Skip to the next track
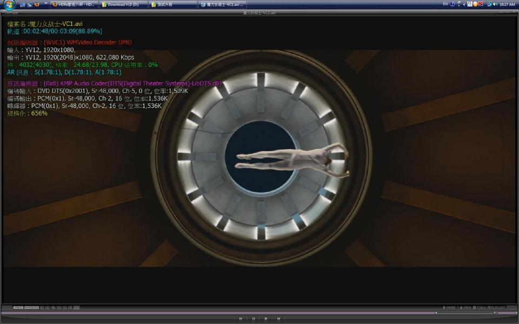Screen dimensions: 519x324 (278, 319)
